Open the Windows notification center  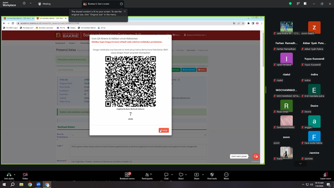(328, 184)
